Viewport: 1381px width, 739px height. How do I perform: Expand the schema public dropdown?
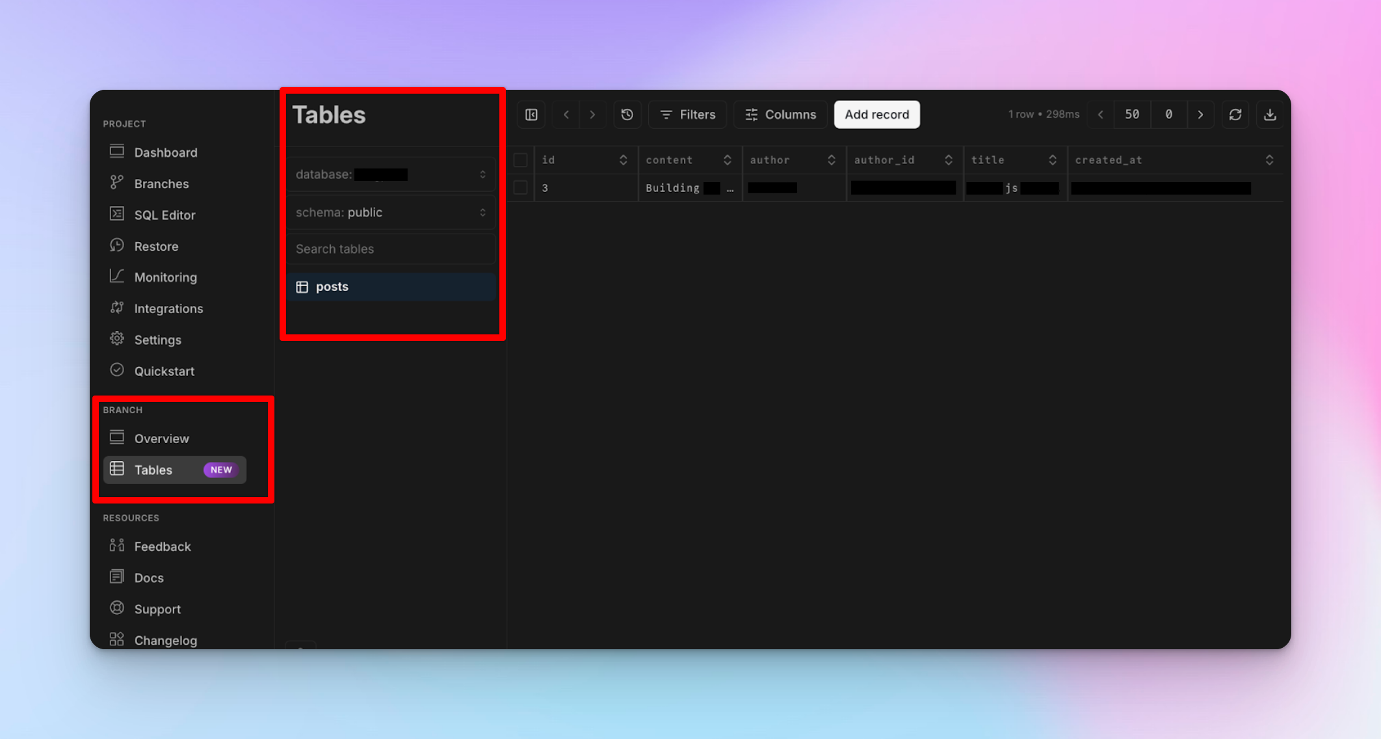[481, 211]
